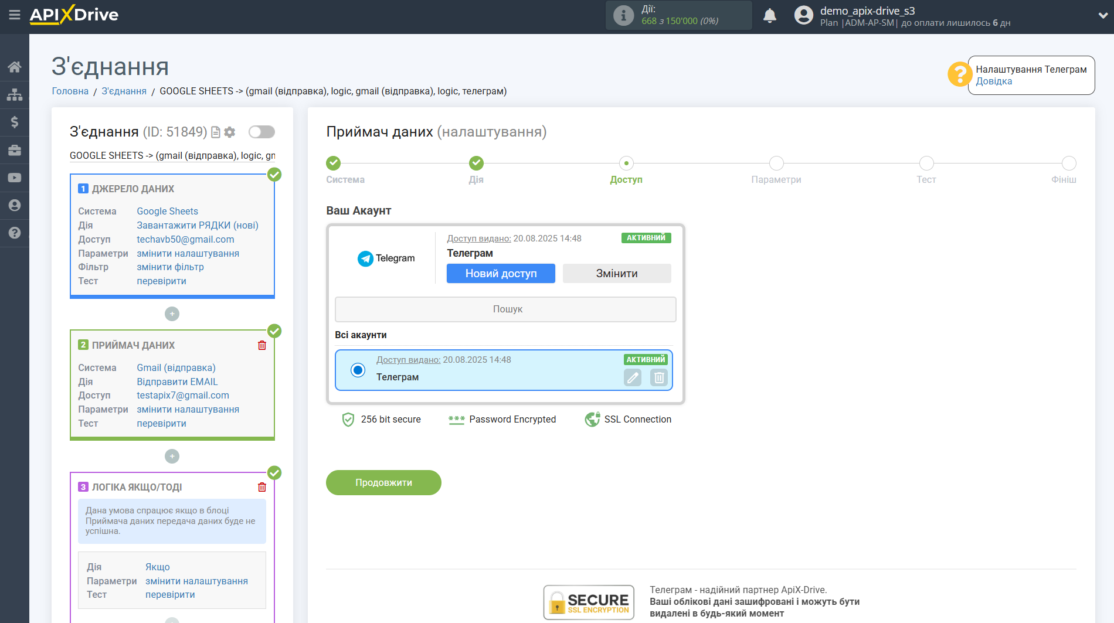This screenshot has width=1114, height=623.
Task: Open techavb50@gmail.com access link
Action: coord(185,239)
